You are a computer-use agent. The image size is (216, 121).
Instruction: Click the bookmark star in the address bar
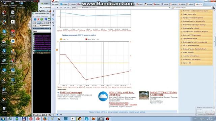(169, 8)
